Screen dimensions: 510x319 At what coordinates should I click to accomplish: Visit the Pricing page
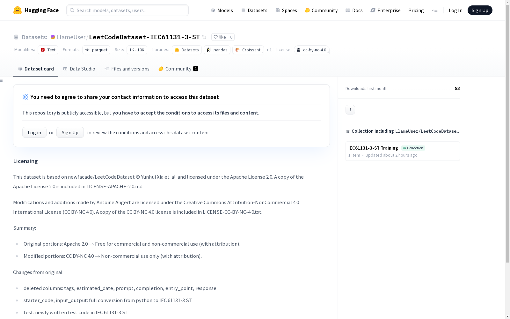click(416, 10)
